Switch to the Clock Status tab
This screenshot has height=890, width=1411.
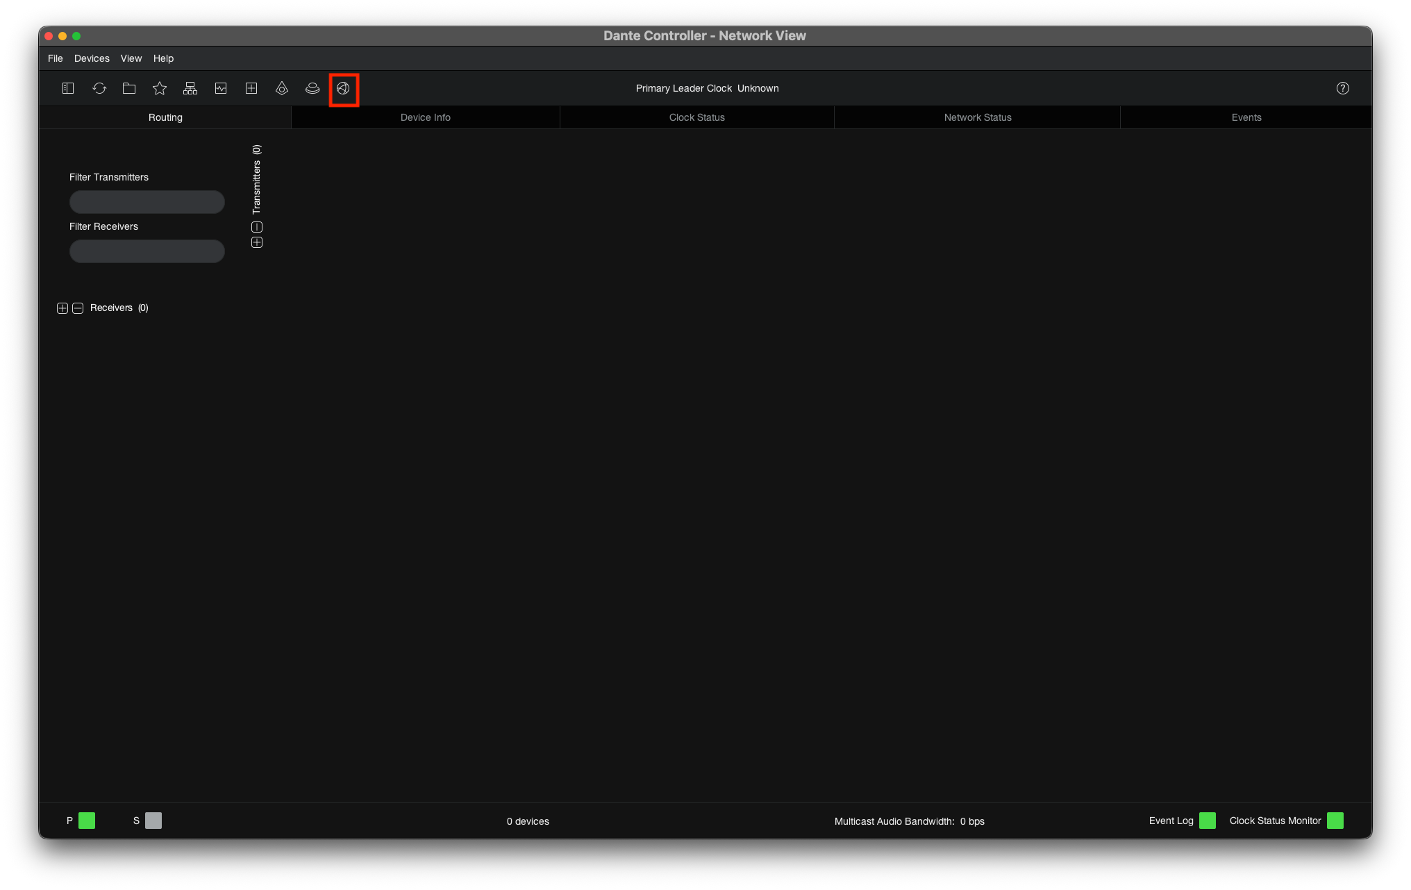(x=697, y=117)
